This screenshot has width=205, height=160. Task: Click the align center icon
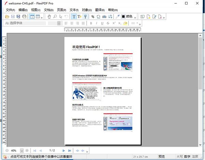pyautogui.click(x=72, y=23)
